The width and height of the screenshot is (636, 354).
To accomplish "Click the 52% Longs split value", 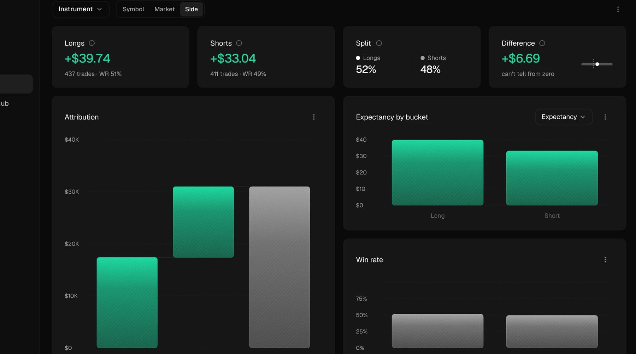I will (x=366, y=69).
